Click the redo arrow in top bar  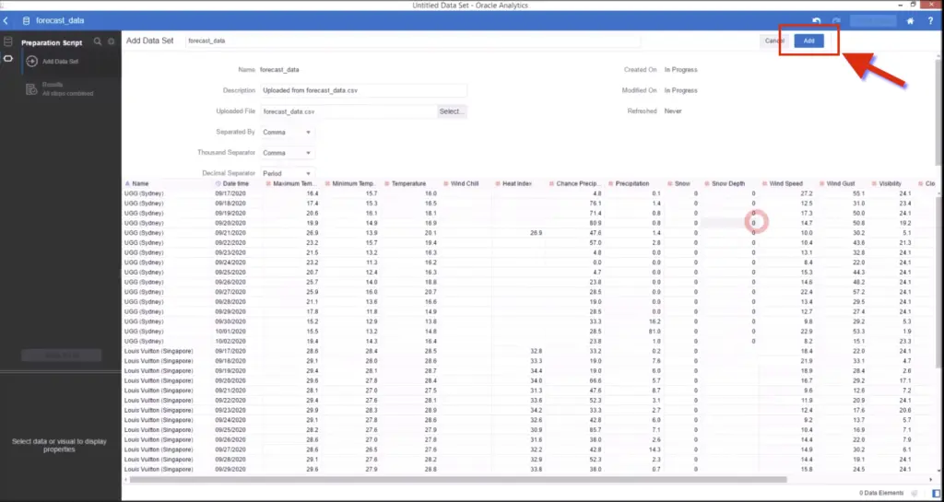(x=836, y=20)
